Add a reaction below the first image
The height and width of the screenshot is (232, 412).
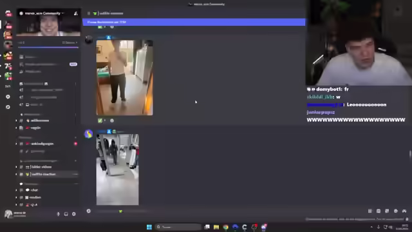point(112,121)
